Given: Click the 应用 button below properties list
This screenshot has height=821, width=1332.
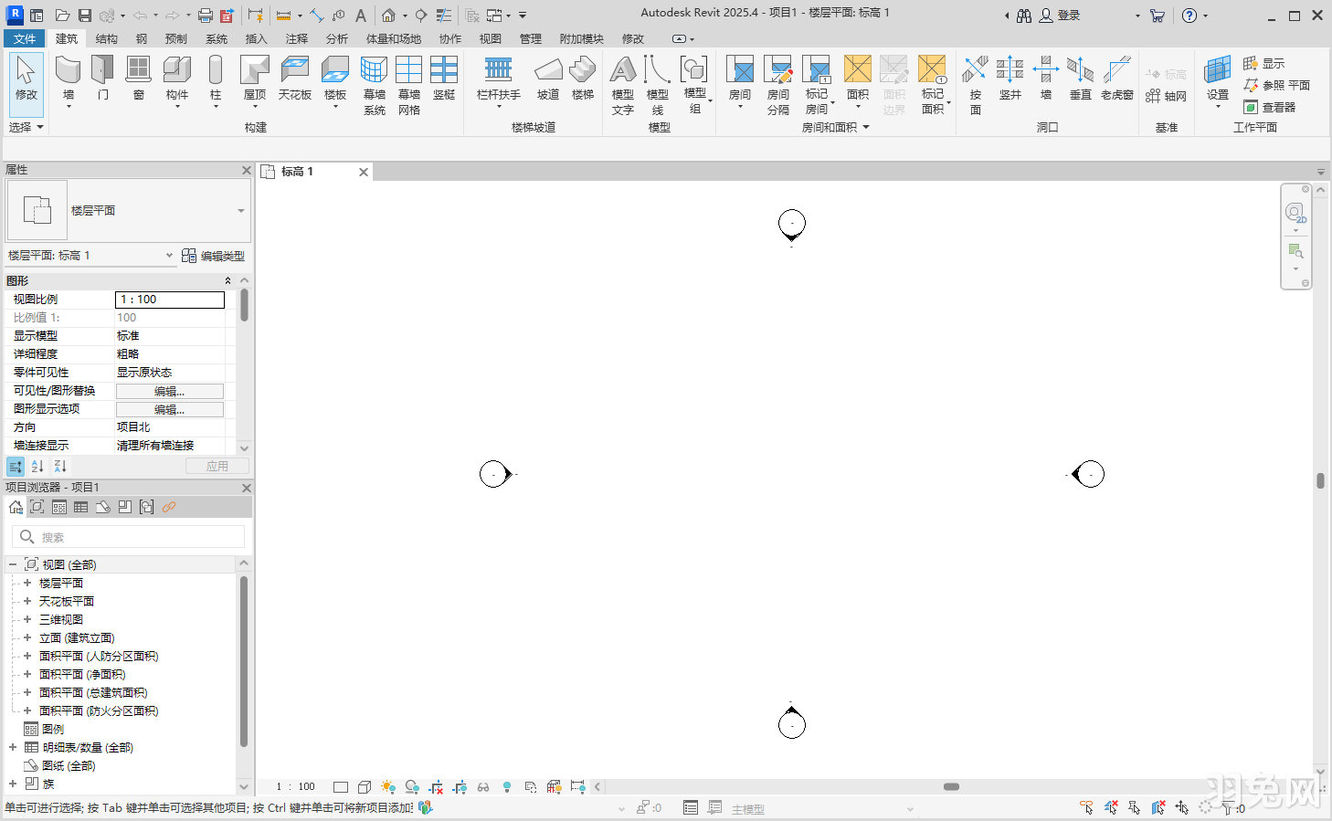Looking at the screenshot, I should (x=217, y=466).
